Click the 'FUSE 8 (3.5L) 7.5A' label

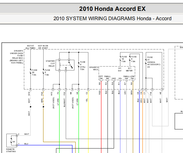[x=83, y=66]
